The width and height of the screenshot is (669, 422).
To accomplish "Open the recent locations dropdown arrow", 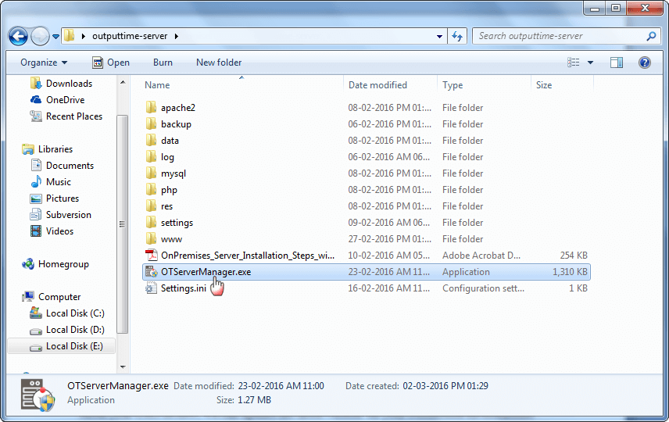I will (x=56, y=37).
